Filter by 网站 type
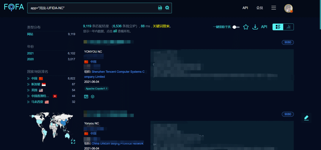This screenshot has height=150, width=321. pyautogui.click(x=30, y=34)
